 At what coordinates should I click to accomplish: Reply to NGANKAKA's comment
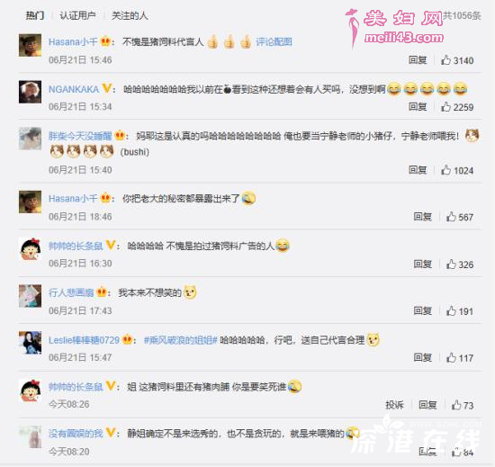418,107
